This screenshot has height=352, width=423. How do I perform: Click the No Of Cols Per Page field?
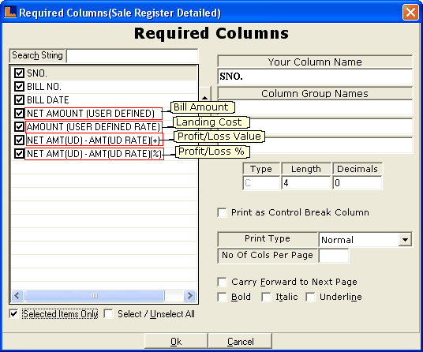(334, 256)
